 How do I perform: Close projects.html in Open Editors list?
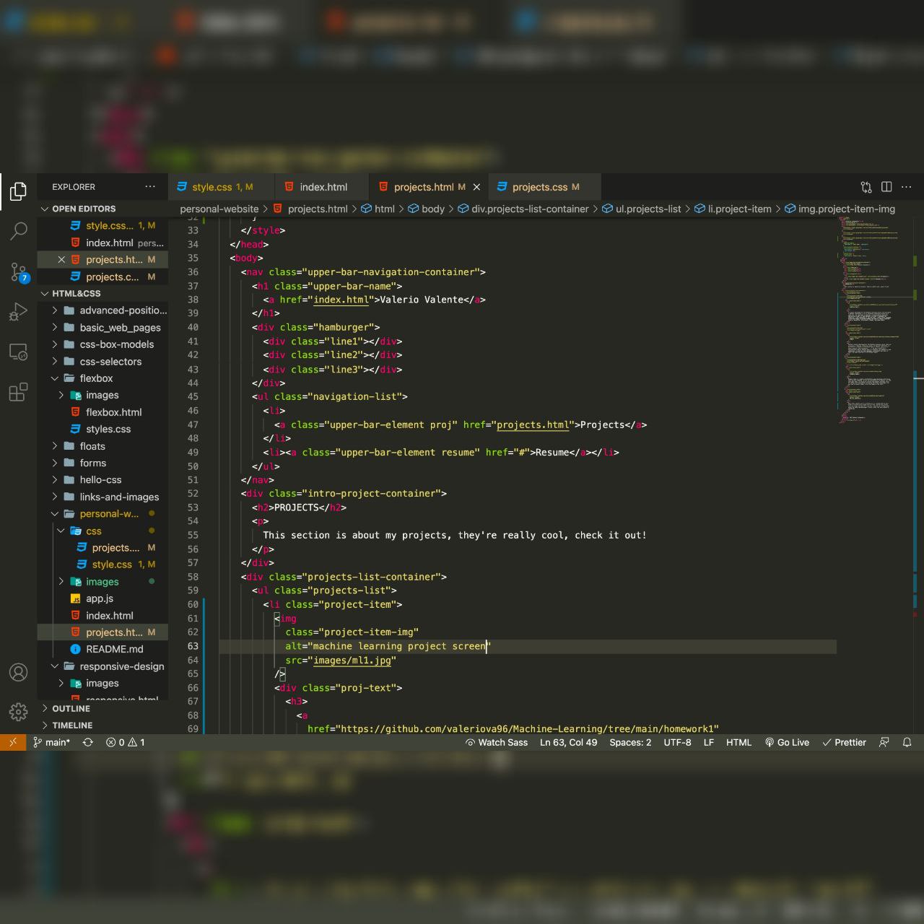pos(61,260)
